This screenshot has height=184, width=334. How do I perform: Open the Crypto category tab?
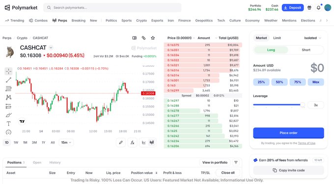point(141,21)
